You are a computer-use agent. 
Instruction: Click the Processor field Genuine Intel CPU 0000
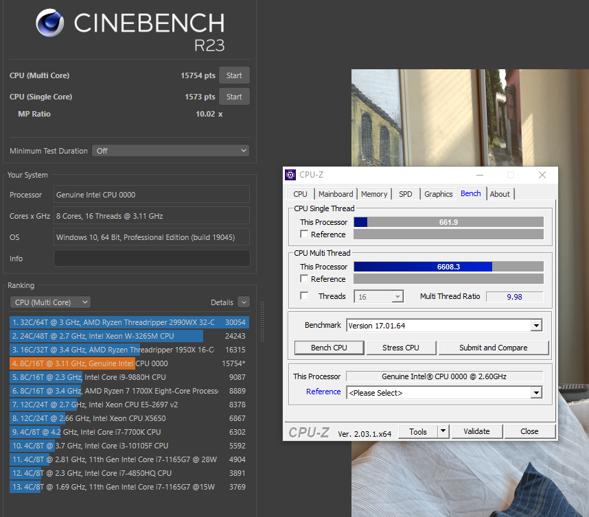[x=152, y=195]
